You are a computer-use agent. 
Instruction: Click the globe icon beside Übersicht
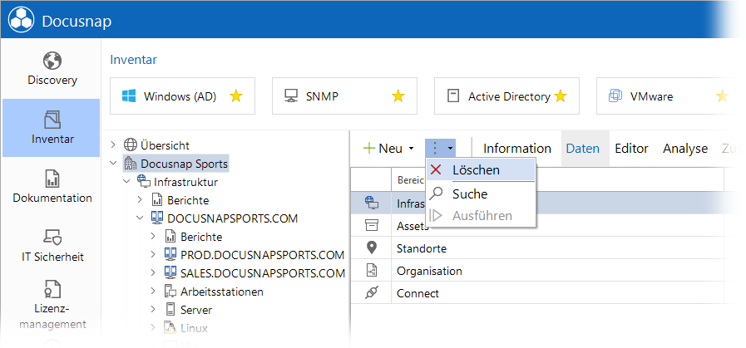130,145
